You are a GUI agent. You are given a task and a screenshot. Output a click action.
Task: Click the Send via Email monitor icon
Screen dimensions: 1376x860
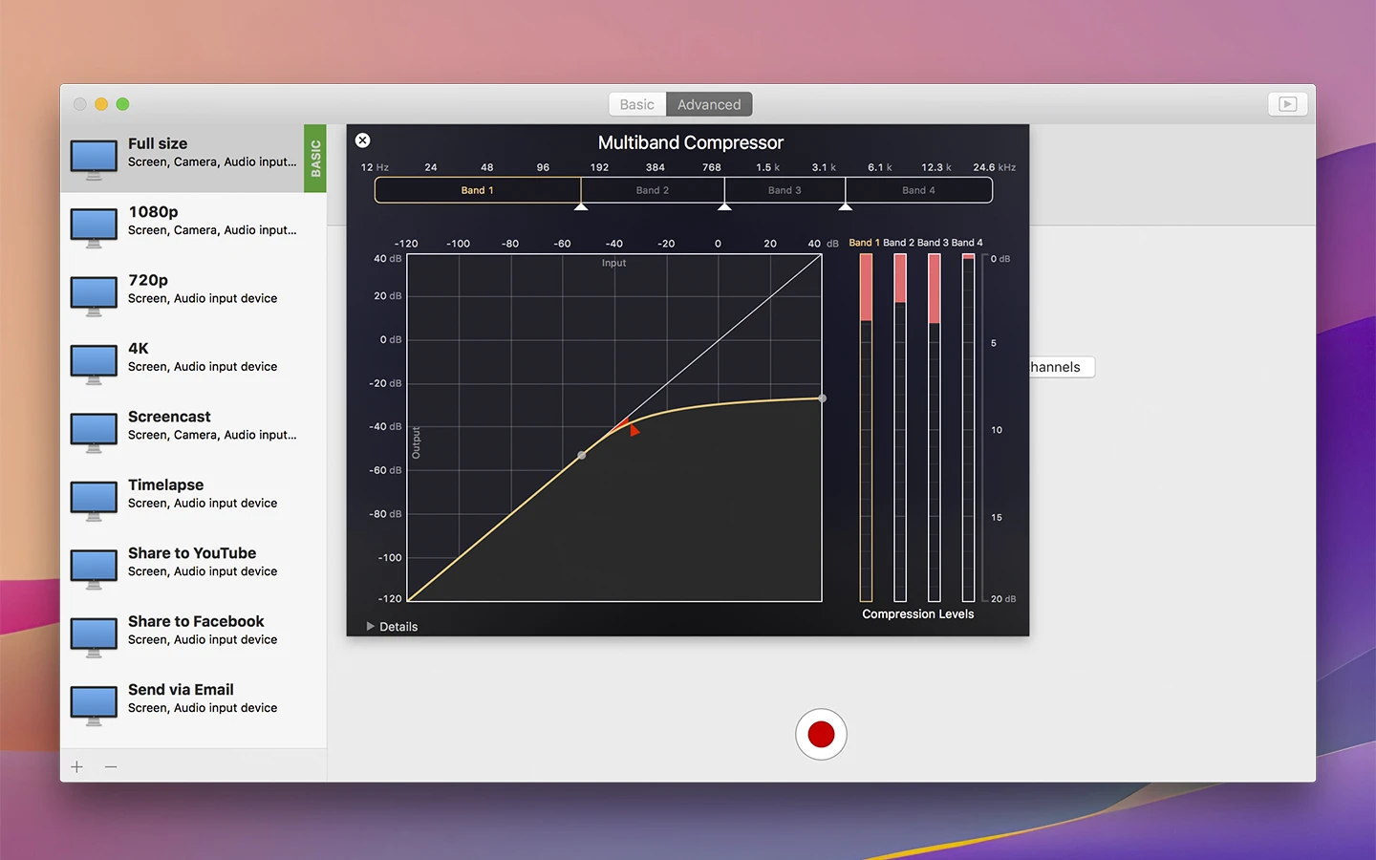(x=94, y=704)
